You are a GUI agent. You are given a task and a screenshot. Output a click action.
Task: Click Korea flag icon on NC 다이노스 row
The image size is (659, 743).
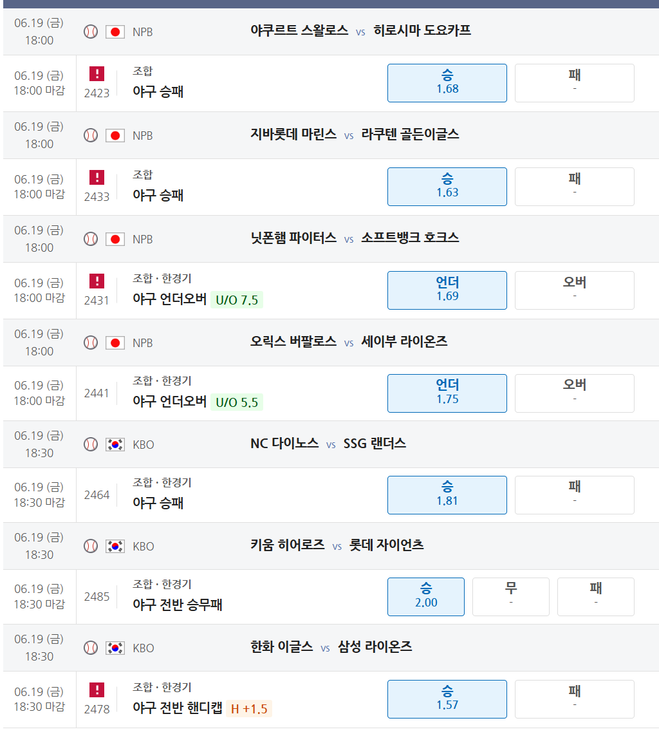coord(115,444)
